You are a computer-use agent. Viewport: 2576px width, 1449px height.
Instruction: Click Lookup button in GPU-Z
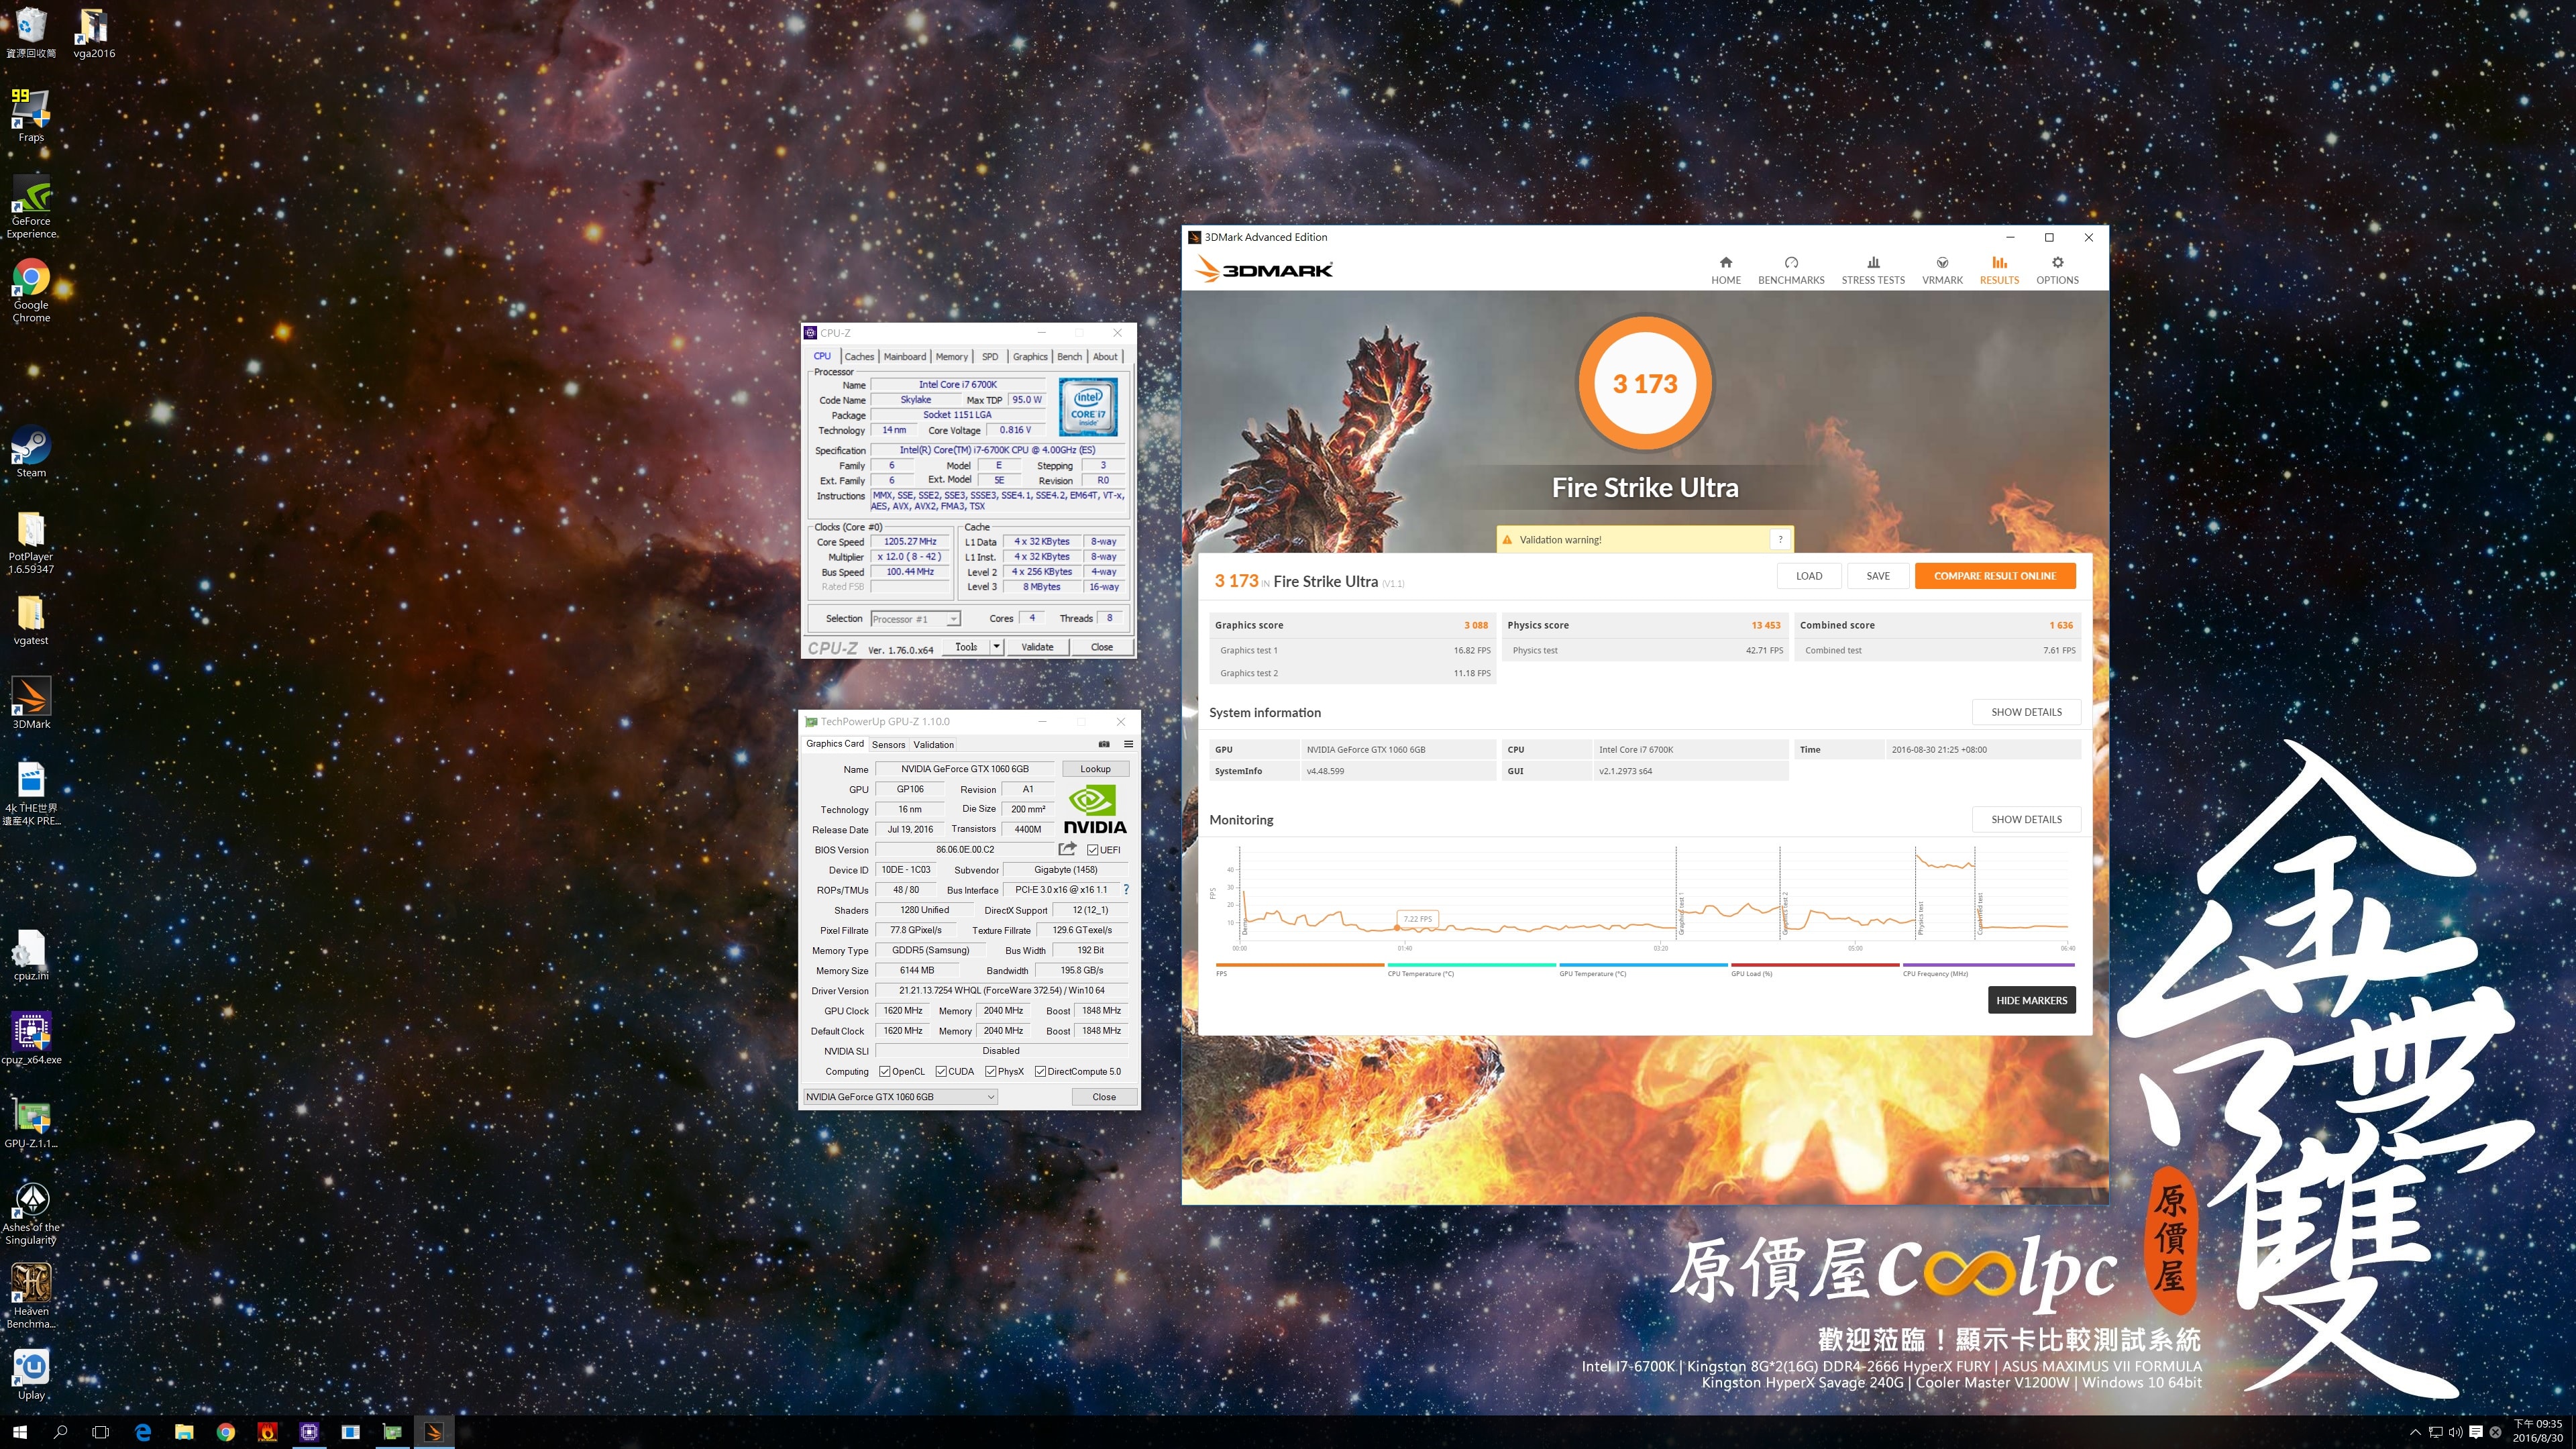tap(1095, 769)
